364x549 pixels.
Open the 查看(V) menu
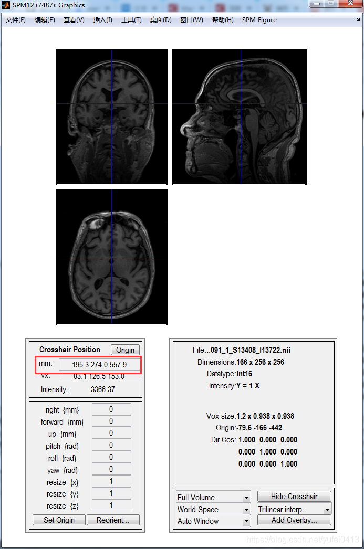[x=74, y=20]
